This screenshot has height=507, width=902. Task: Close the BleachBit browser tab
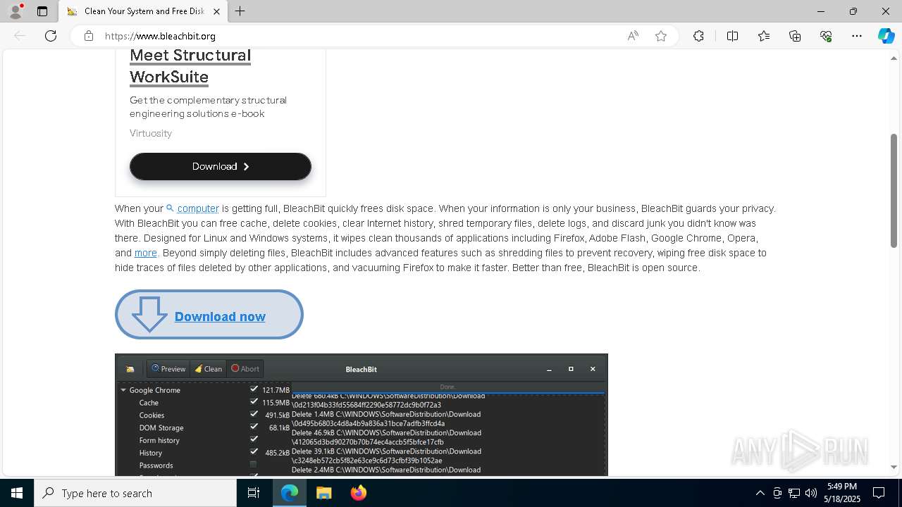click(x=217, y=11)
